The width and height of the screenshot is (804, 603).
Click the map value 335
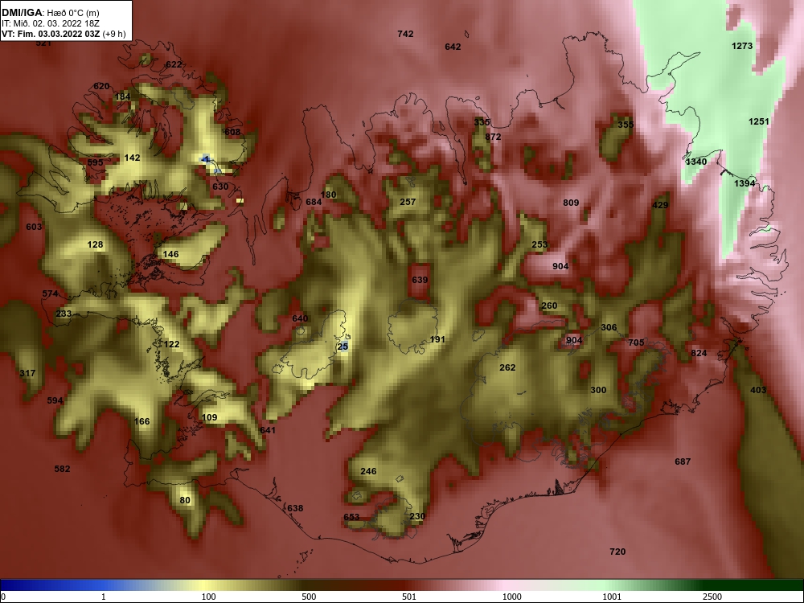(482, 122)
